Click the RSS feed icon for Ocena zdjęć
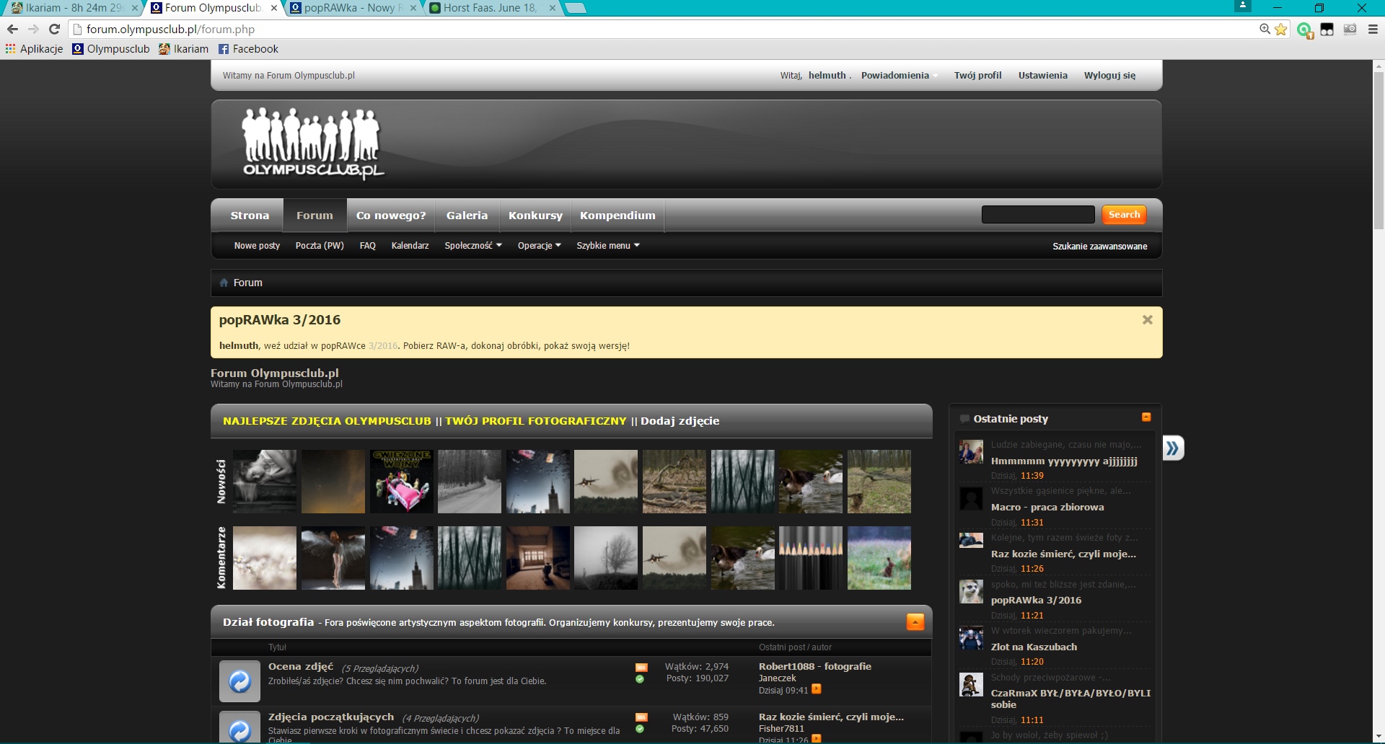Image resolution: width=1385 pixels, height=744 pixels. 641,668
